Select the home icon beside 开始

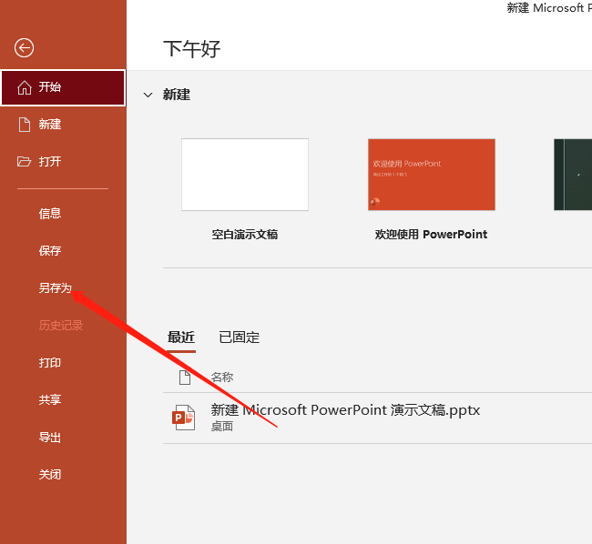25,88
